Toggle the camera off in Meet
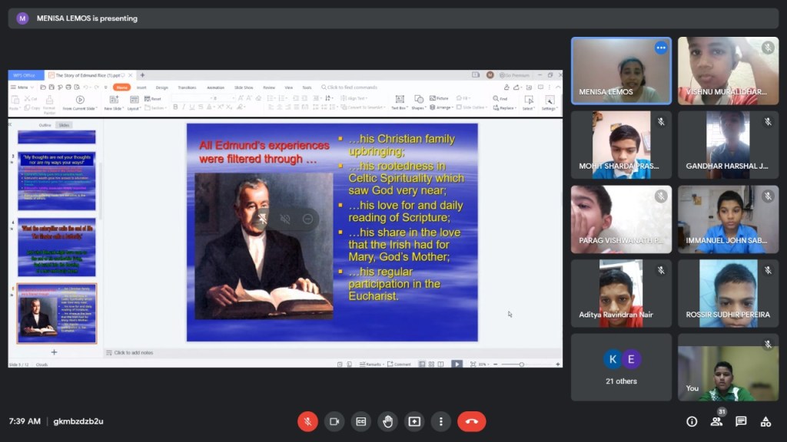The image size is (787, 442). (x=334, y=421)
